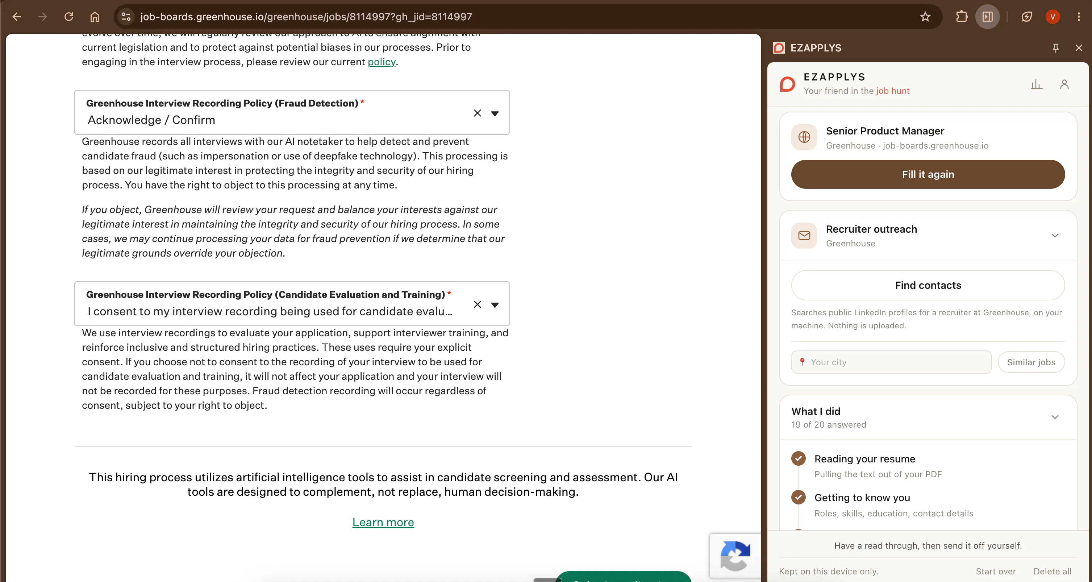Image resolution: width=1092 pixels, height=582 pixels.
Task: Open the interview policy link
Action: tap(382, 62)
